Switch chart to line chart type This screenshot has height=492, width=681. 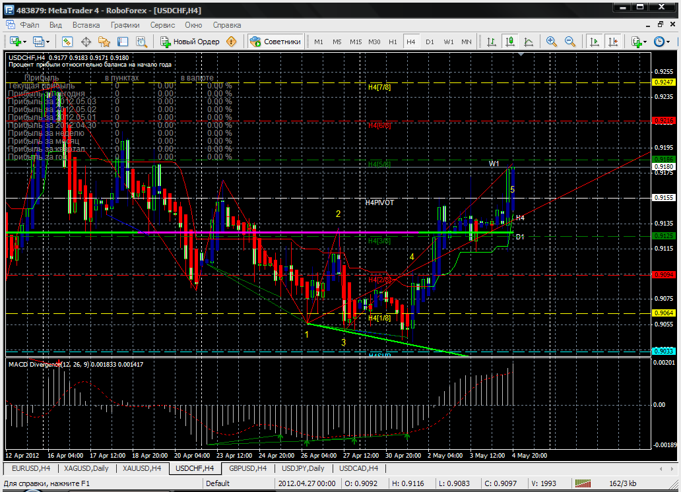(x=529, y=42)
